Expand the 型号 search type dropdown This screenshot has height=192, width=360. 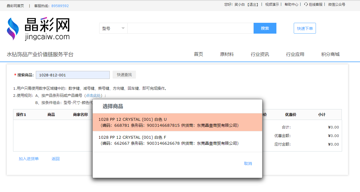pos(113,28)
